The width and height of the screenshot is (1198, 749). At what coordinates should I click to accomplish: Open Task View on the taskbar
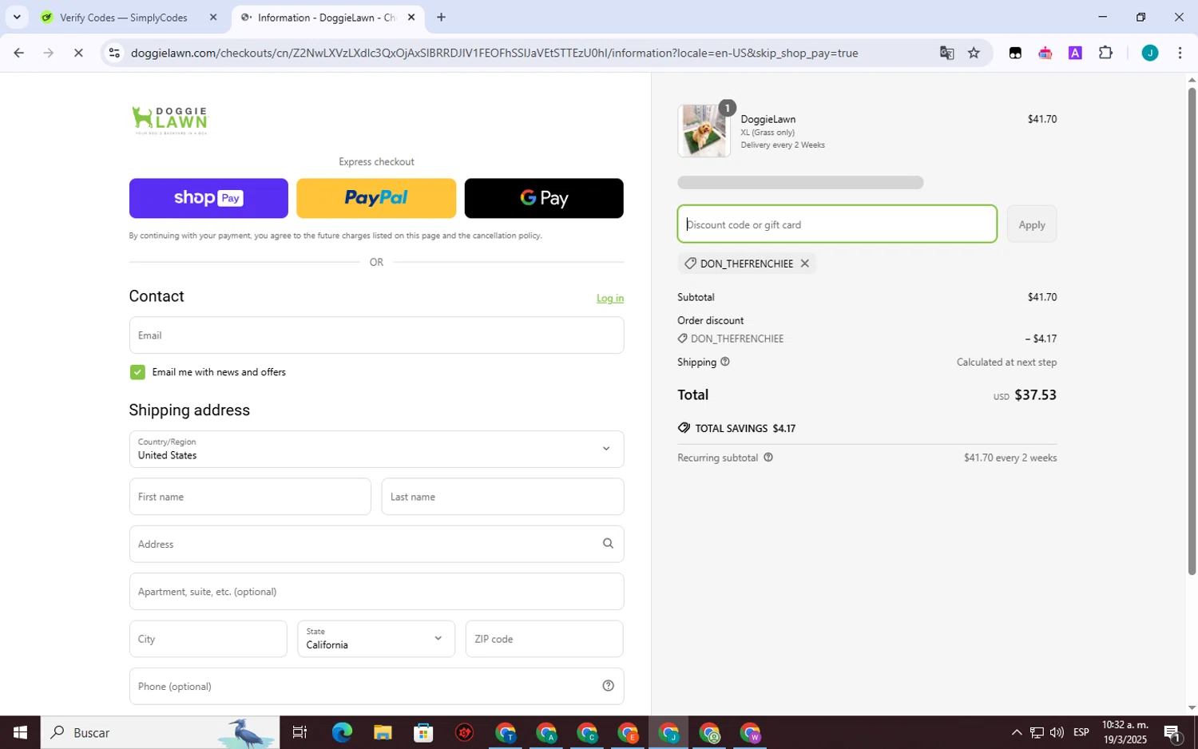(x=300, y=732)
